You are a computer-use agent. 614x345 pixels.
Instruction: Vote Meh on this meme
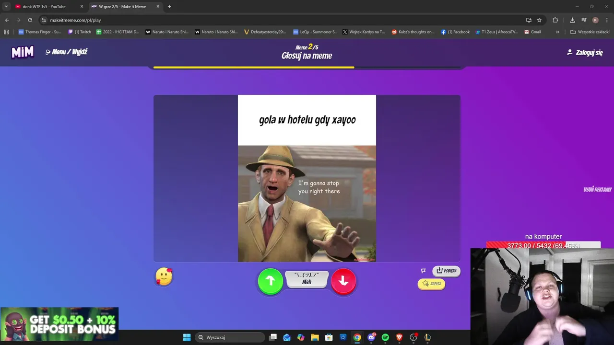(307, 279)
